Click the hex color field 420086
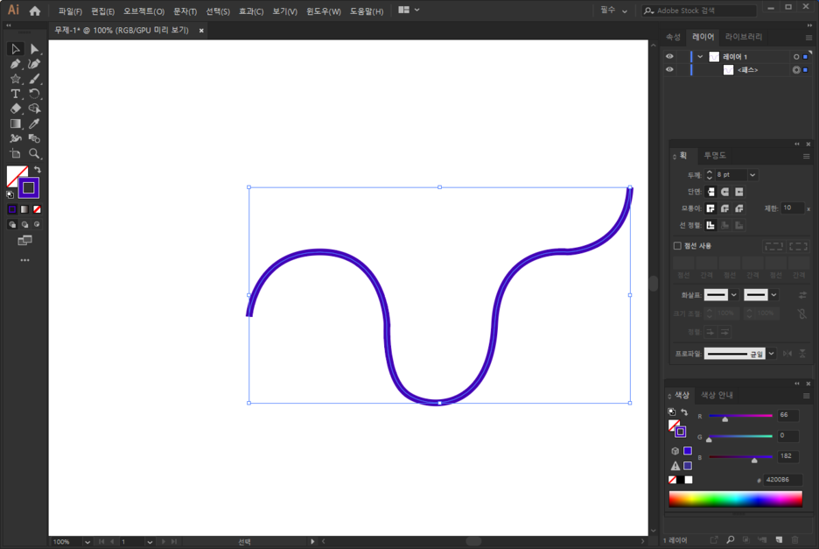Image resolution: width=819 pixels, height=549 pixels. 781,480
